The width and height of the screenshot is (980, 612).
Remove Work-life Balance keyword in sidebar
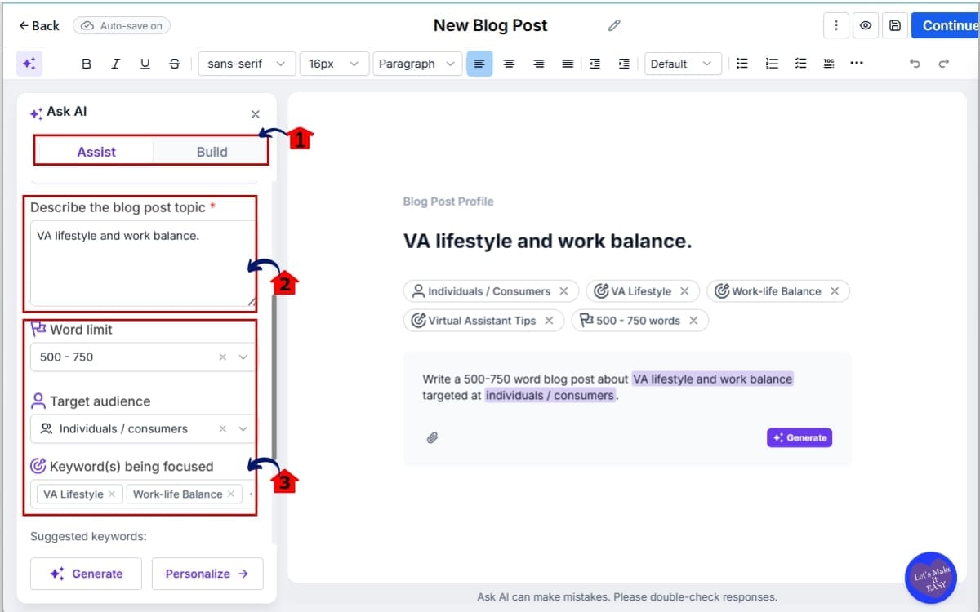click(231, 494)
